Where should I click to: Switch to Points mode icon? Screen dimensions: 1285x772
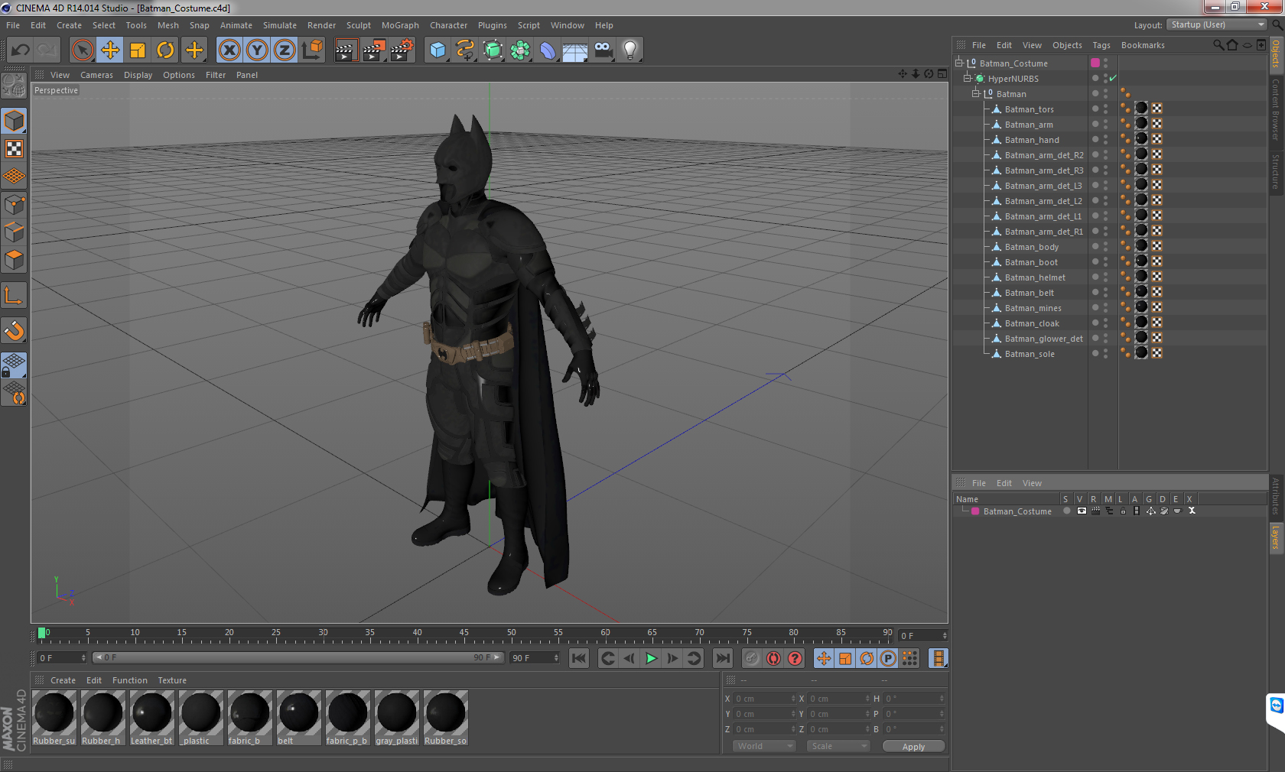14,204
